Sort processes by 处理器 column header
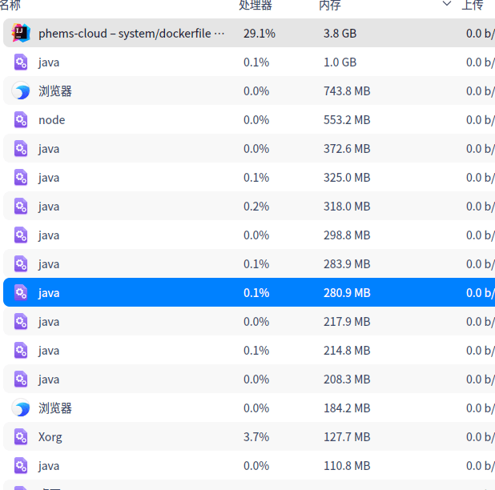This screenshot has height=490, width=495. [x=255, y=5]
